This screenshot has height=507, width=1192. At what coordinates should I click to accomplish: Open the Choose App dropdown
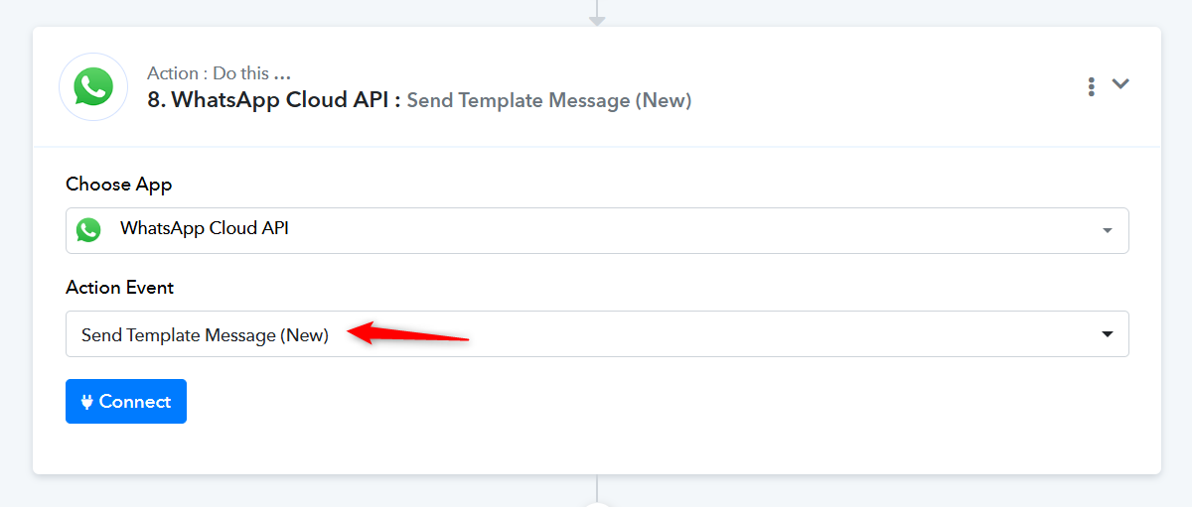596,230
